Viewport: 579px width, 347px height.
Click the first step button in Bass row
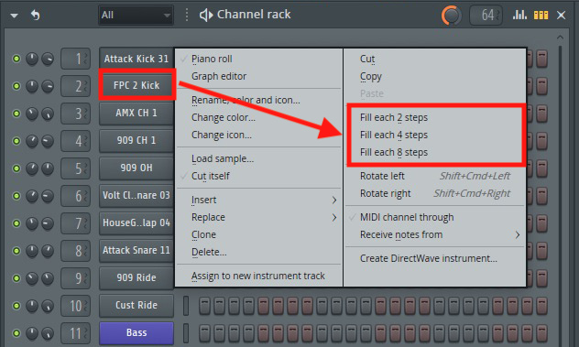(x=204, y=333)
